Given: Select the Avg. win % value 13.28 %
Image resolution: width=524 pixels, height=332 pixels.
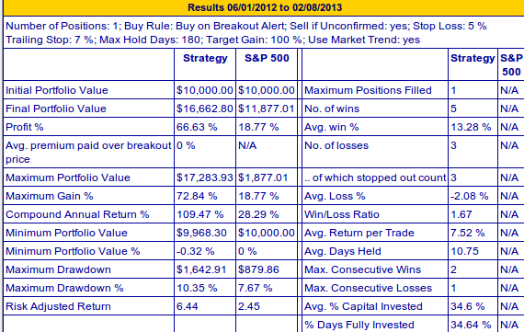Looking at the screenshot, I should point(473,127).
